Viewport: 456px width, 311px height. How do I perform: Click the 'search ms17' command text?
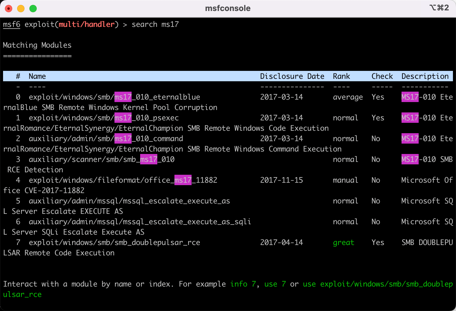pyautogui.click(x=155, y=24)
